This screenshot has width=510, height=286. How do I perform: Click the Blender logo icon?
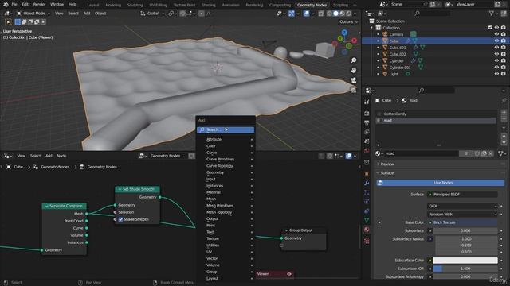point(6,5)
